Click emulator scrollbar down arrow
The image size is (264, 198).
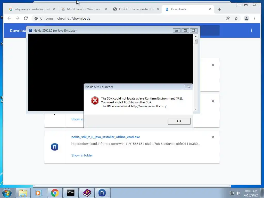click(x=195, y=109)
